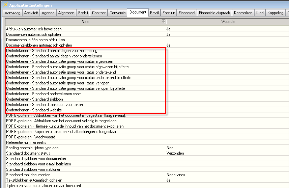Select the 'PDF Exporteren - Wachtwoord' row
This screenshot has width=289, height=188.
[x=30, y=137]
